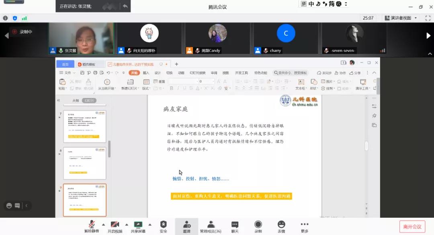Viewport: 434px width, 235px height.
Task: Open the 幻灯片放映 ribbon tab
Action: (198, 73)
